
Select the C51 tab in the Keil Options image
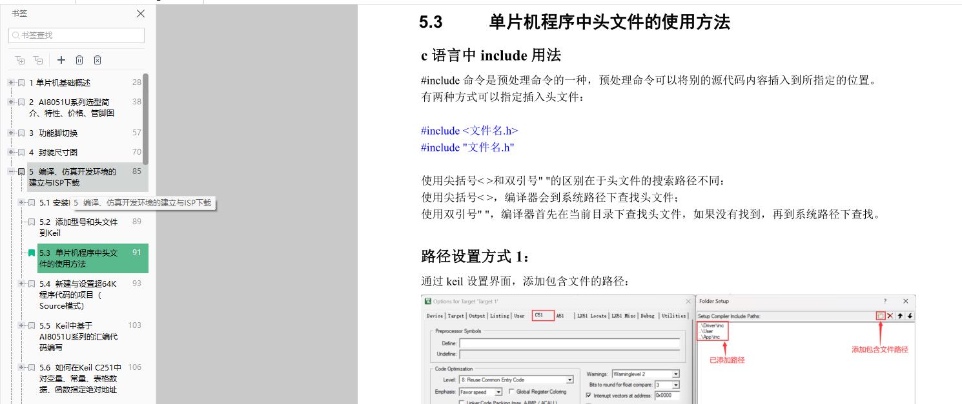pyautogui.click(x=543, y=316)
